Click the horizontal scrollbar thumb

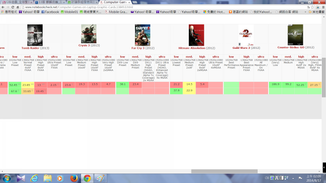tap(224, 171)
